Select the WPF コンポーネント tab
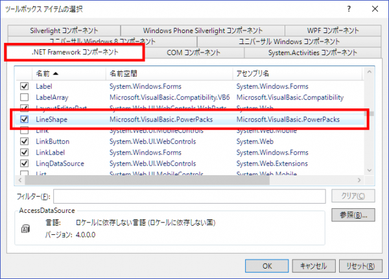This screenshot has height=279, width=389. coord(333,30)
